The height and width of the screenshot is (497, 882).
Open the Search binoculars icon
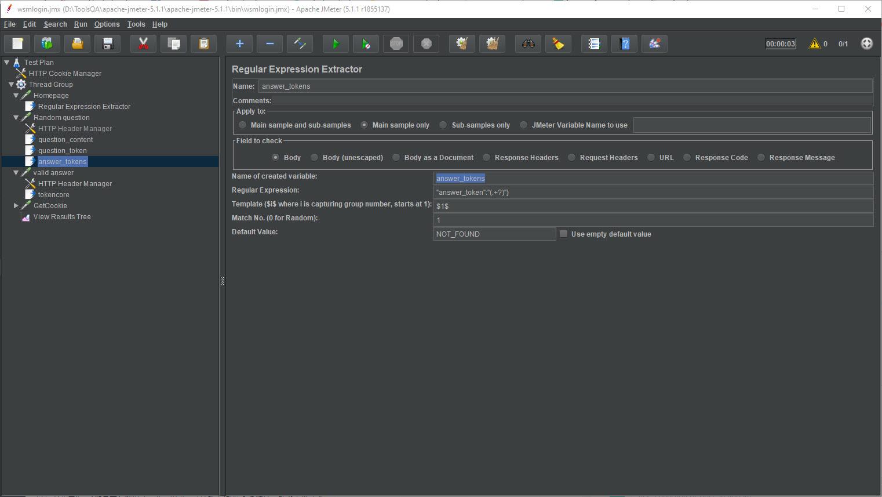[528, 43]
